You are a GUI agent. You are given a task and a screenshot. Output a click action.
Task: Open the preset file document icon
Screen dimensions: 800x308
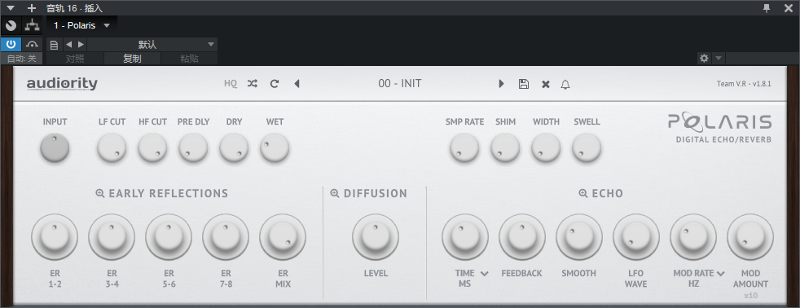[54, 44]
